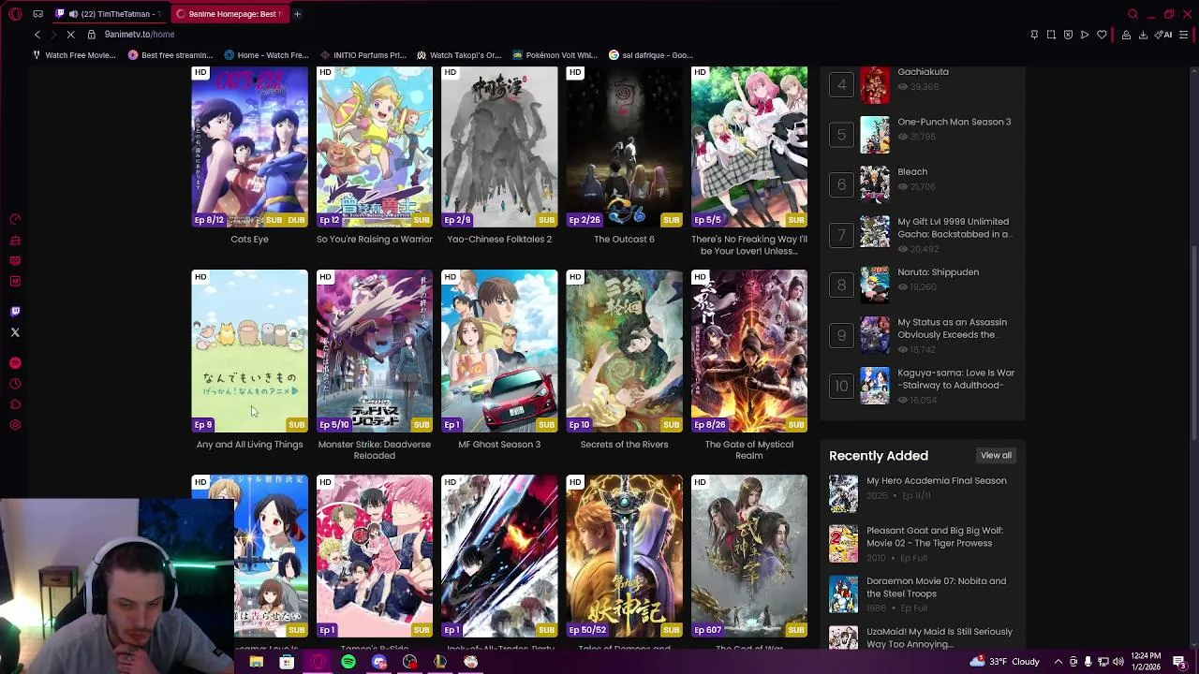The image size is (1199, 674).
Task: Click the site security lock icon
Action: coord(91,35)
